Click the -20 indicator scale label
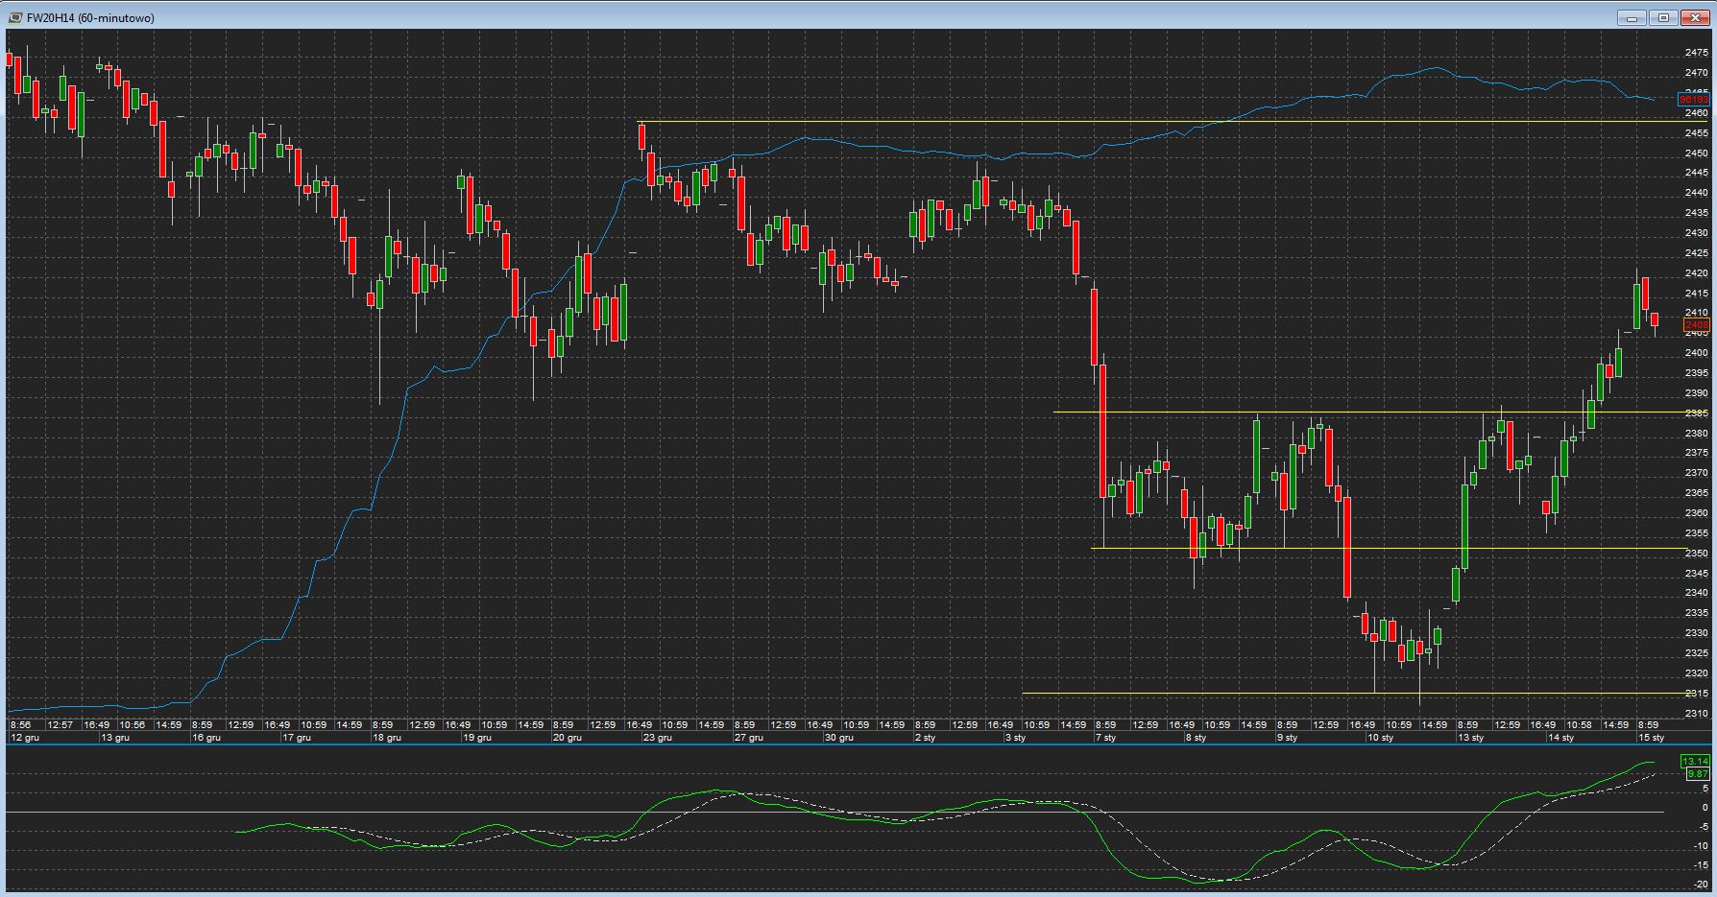The height and width of the screenshot is (897, 1717). tap(1699, 885)
